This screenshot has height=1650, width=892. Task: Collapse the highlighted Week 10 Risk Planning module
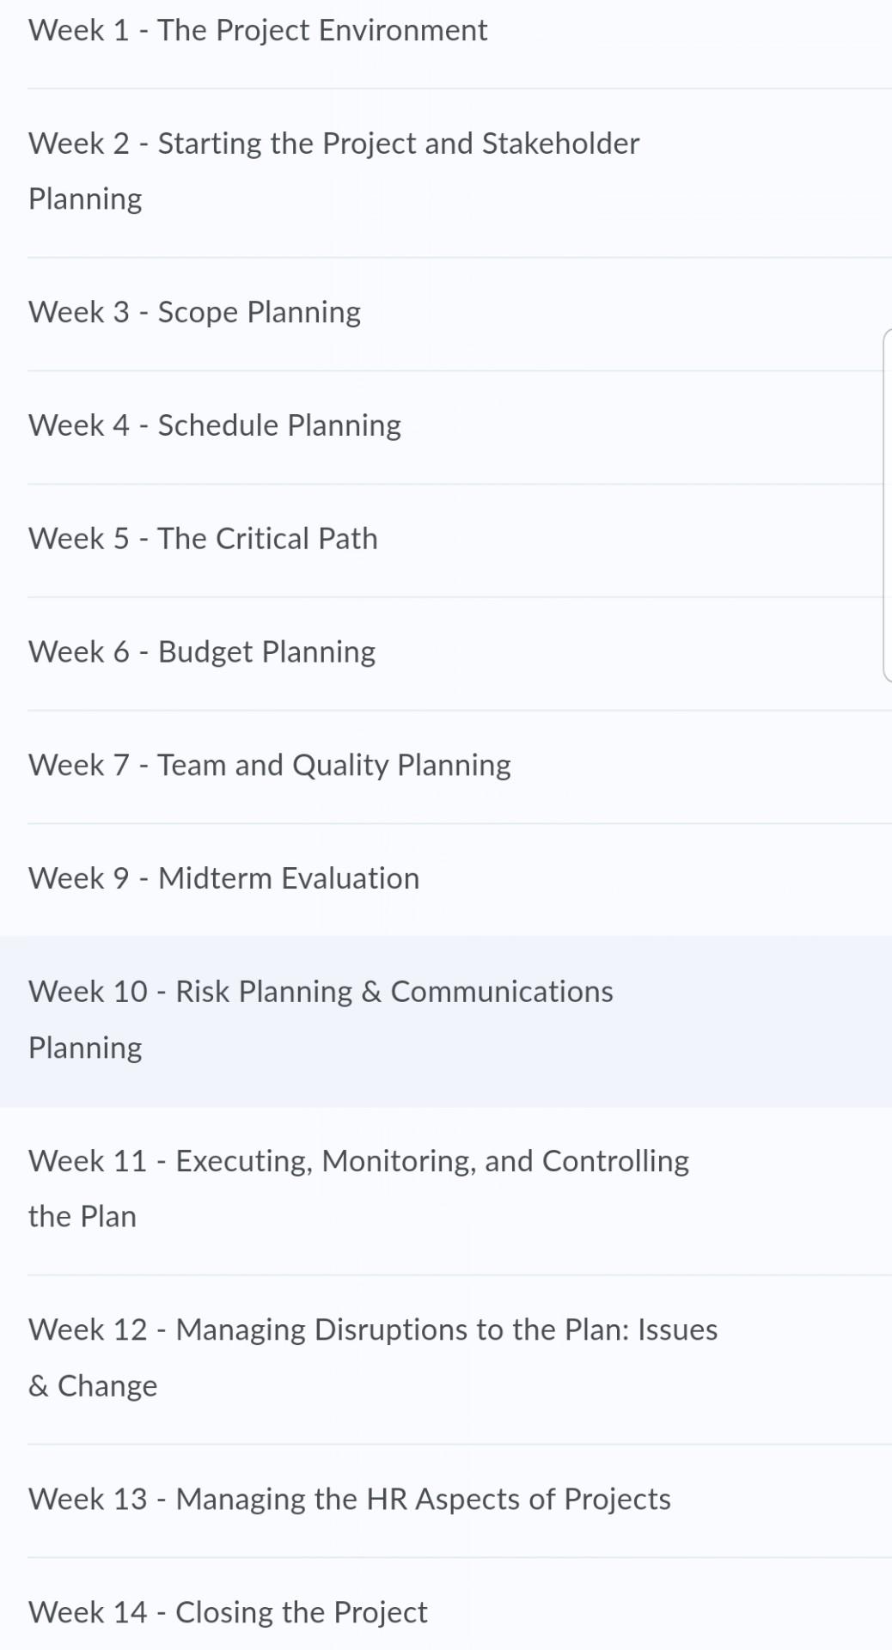click(x=321, y=1018)
